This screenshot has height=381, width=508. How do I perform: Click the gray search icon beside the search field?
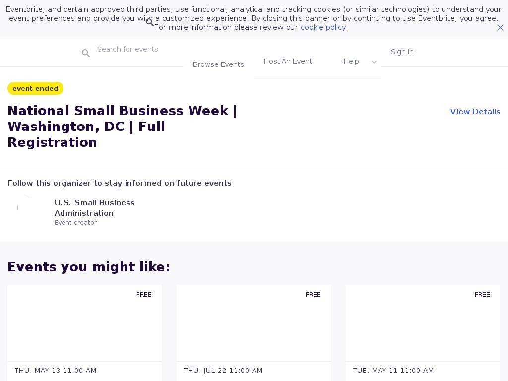86,53
